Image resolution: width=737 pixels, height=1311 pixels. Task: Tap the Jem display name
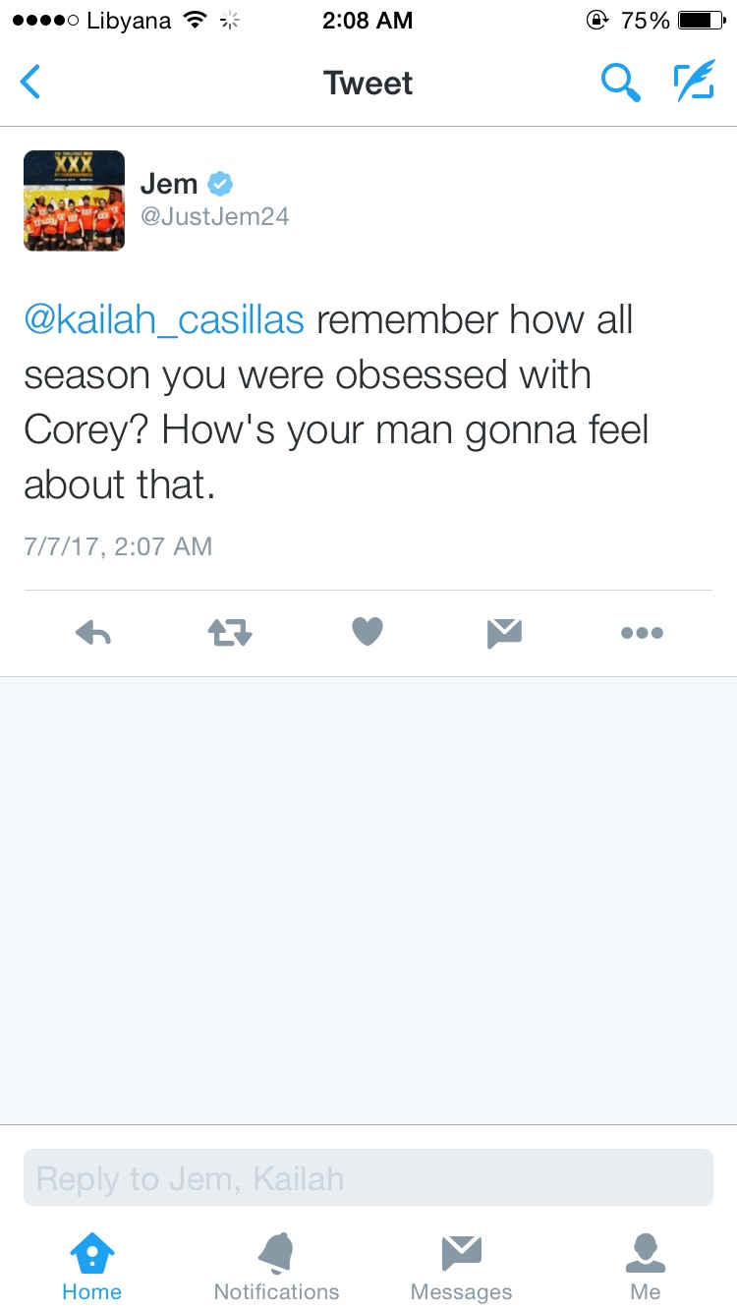(x=169, y=184)
